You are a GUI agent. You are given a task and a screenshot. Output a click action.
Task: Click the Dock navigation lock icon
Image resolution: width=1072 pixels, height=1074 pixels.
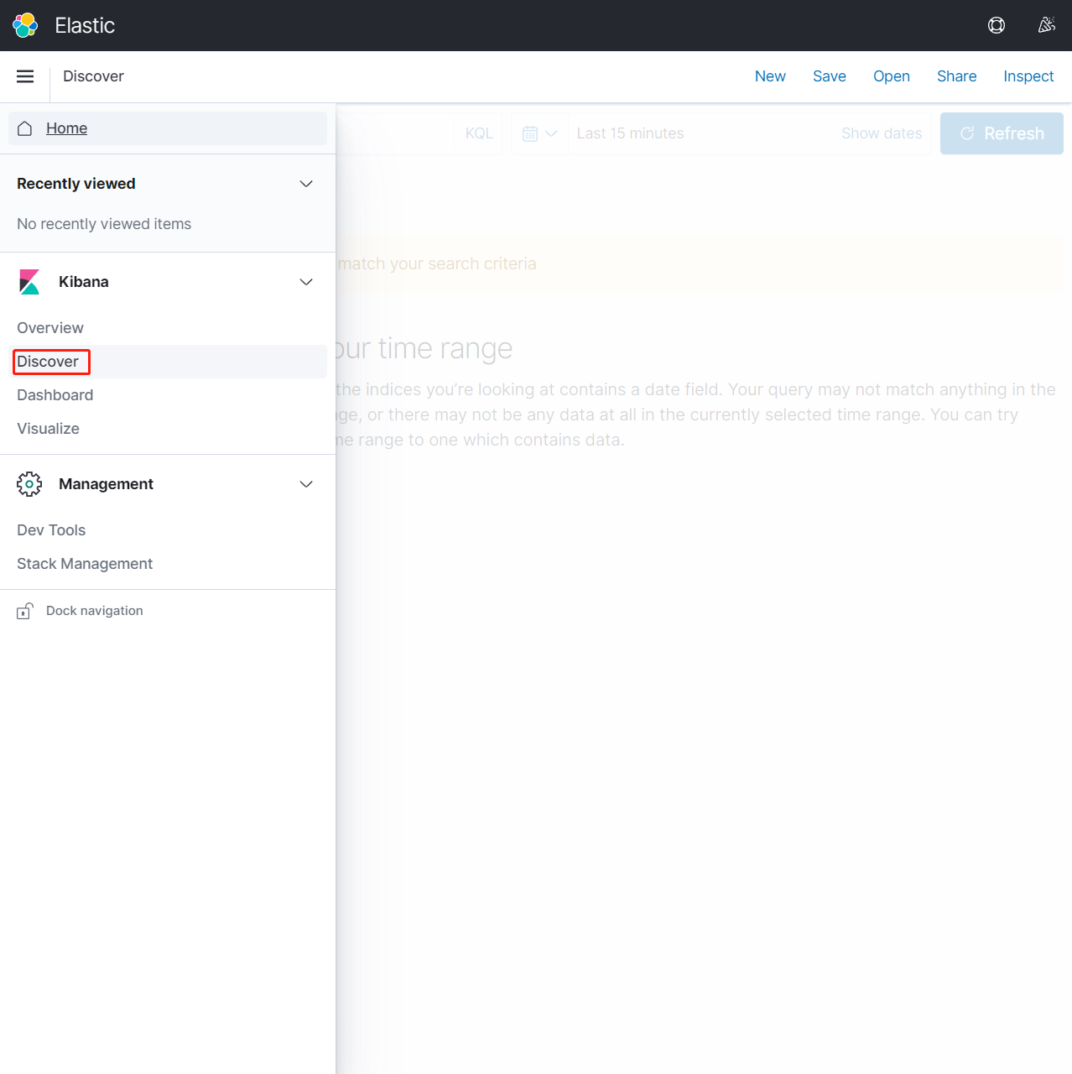tap(25, 611)
